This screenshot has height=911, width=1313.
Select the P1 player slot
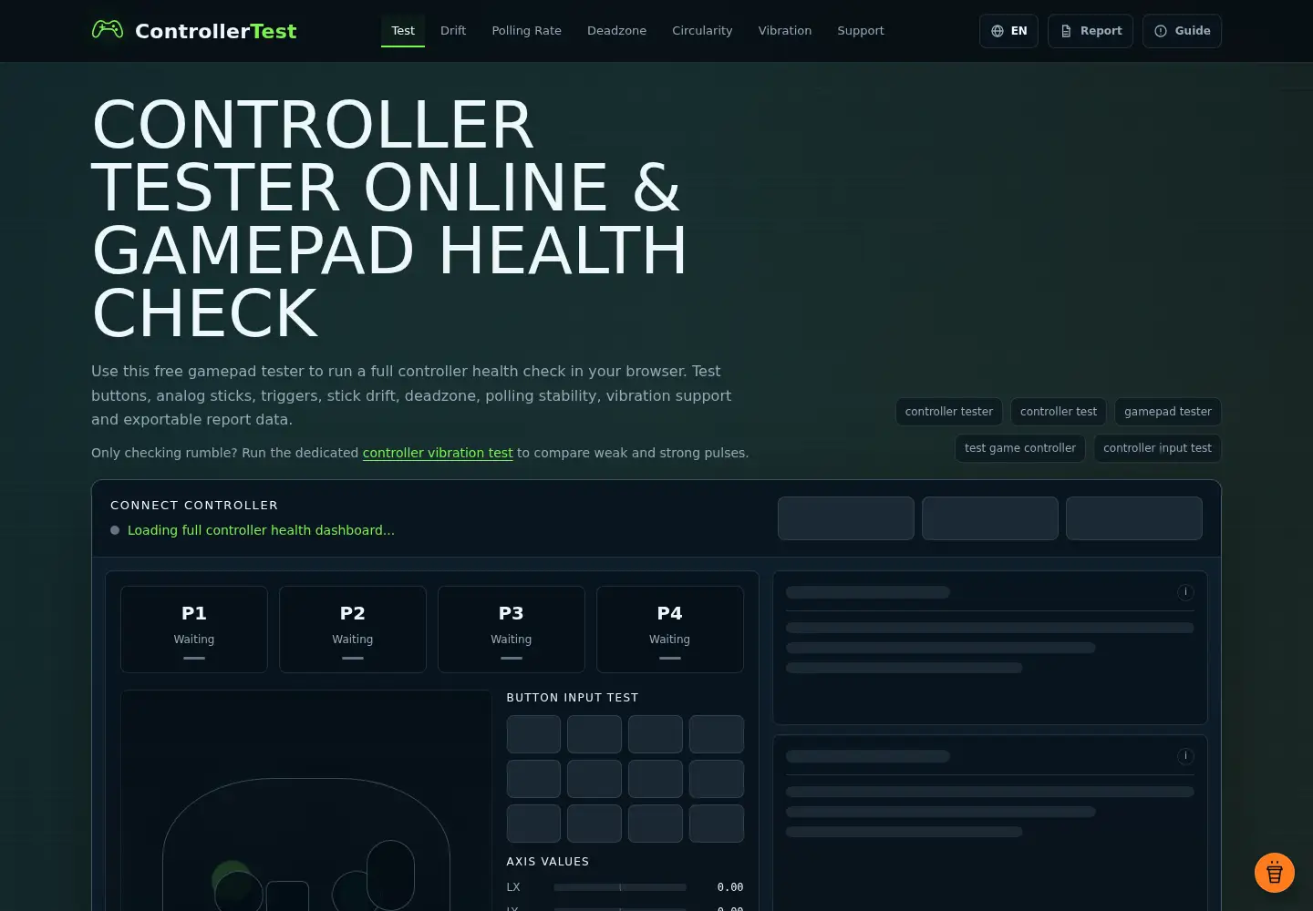[x=194, y=630]
